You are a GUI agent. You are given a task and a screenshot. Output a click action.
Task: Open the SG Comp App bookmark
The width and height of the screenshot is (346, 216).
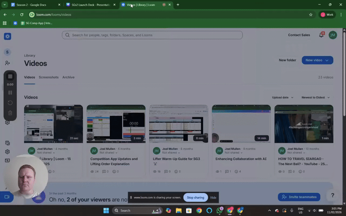36,23
